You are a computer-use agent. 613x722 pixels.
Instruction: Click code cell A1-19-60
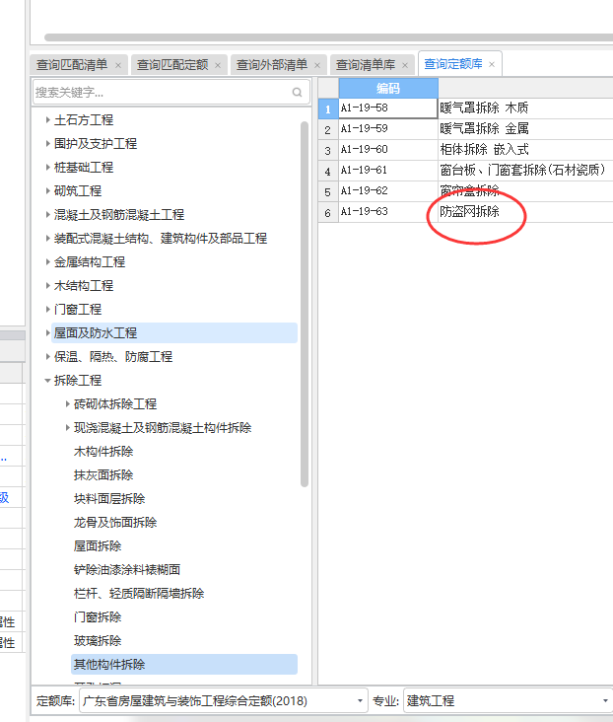[x=388, y=150]
